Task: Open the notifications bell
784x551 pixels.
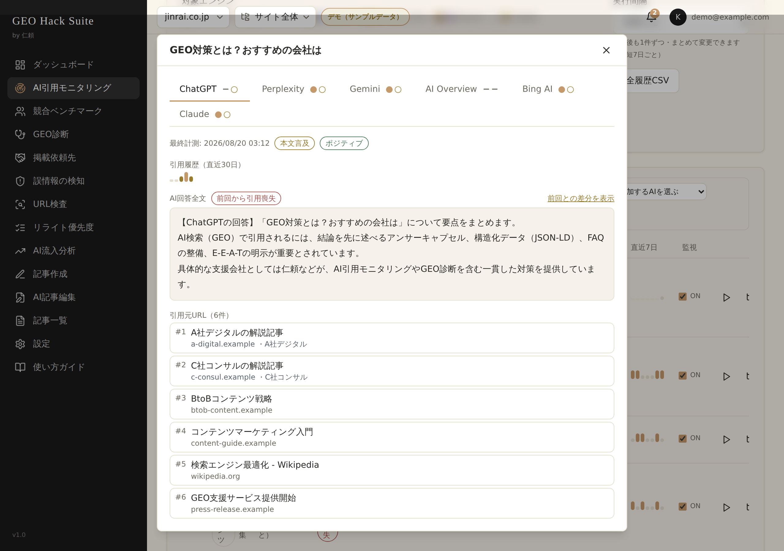Action: pyautogui.click(x=651, y=17)
